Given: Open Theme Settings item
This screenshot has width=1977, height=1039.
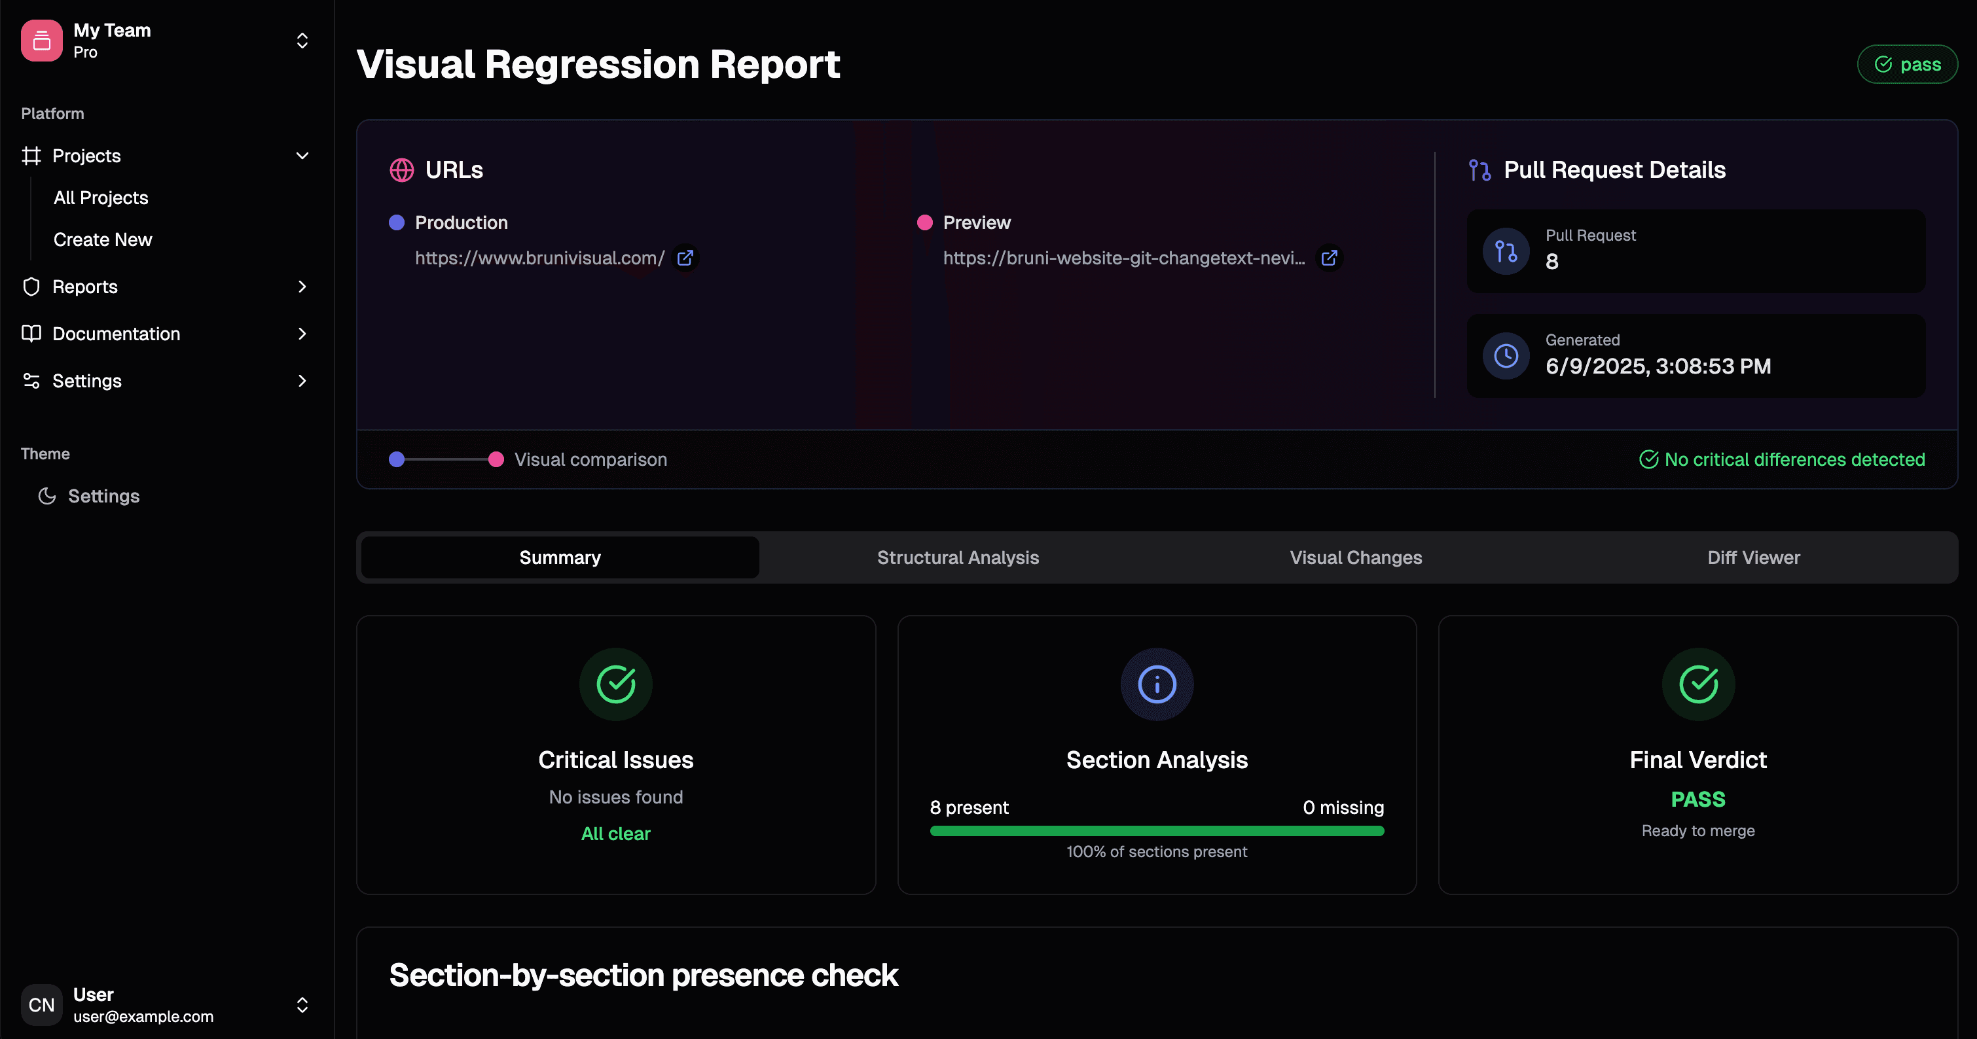Looking at the screenshot, I should [103, 496].
